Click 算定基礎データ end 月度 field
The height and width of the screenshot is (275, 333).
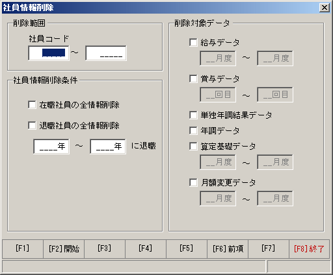tap(275, 162)
